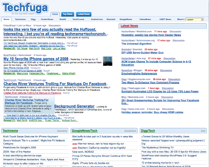Click the Techfuga logo
Viewport: 209px width, 167px height.
click(x=25, y=8)
